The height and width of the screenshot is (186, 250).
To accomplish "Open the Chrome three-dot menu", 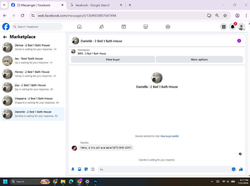I will pyautogui.click(x=246, y=15).
